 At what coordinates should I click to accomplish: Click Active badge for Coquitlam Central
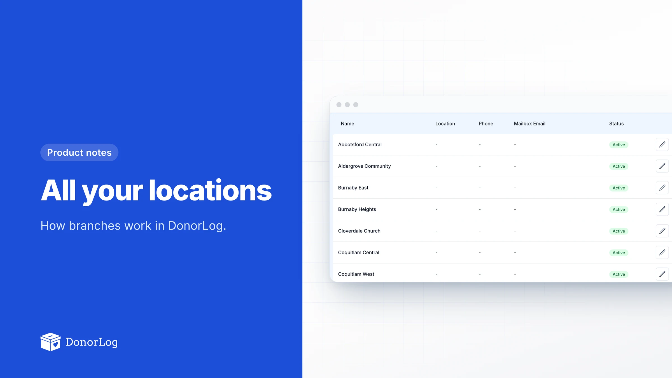[619, 253]
